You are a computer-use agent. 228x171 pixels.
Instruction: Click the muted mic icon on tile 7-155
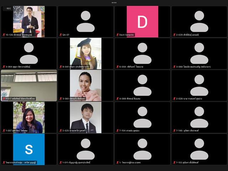(174, 162)
